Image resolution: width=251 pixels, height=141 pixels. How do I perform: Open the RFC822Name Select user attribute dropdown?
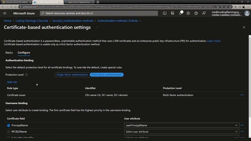click(x=182, y=132)
